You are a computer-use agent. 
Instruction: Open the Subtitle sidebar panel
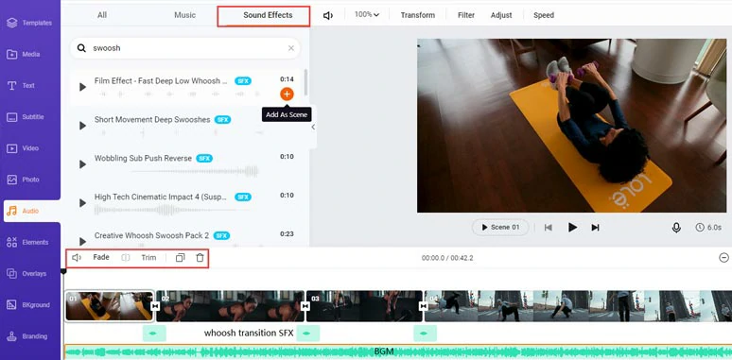click(30, 117)
